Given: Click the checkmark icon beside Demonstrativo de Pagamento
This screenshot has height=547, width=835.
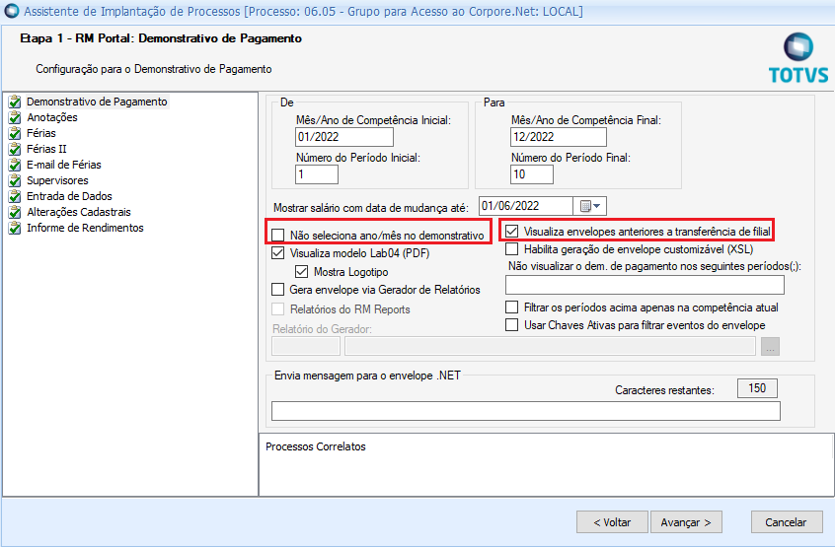Looking at the screenshot, I should point(15,102).
